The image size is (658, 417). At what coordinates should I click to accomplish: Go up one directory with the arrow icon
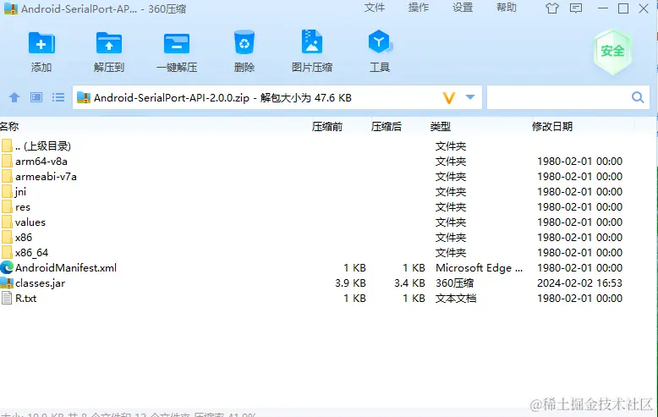coord(14,98)
